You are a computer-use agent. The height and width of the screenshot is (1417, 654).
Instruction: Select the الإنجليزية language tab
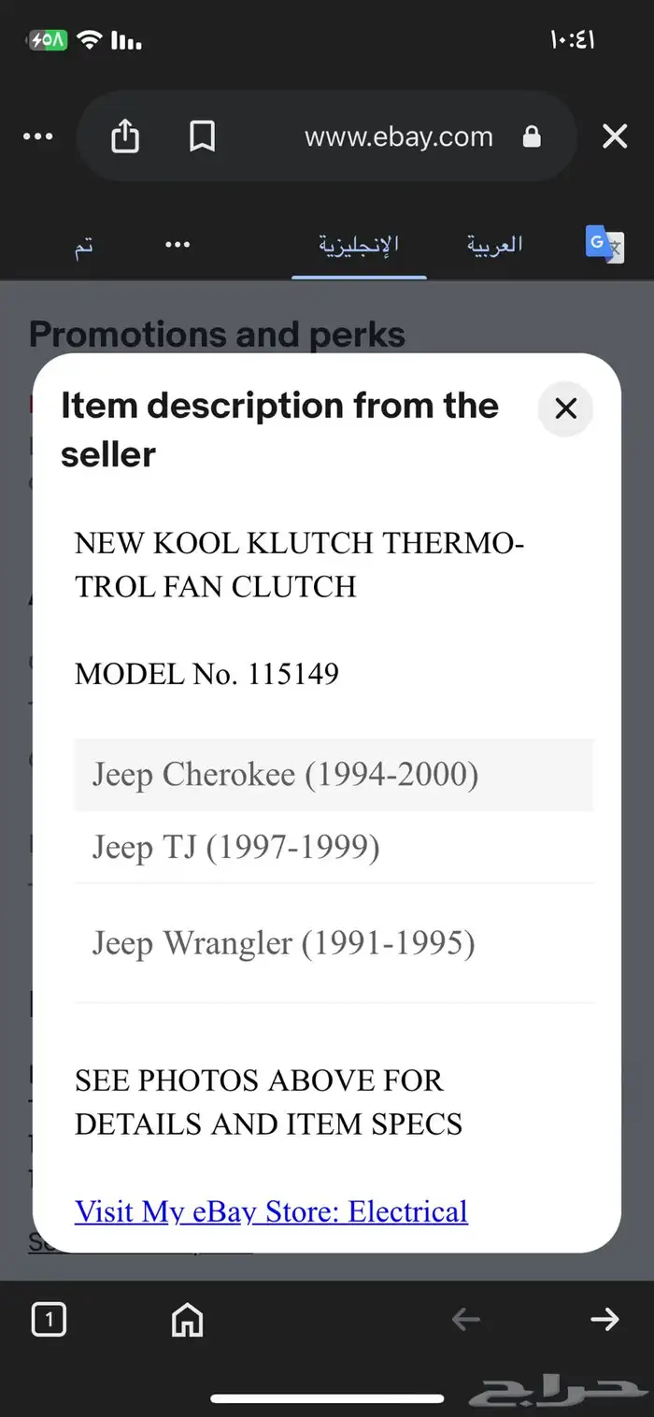click(359, 245)
